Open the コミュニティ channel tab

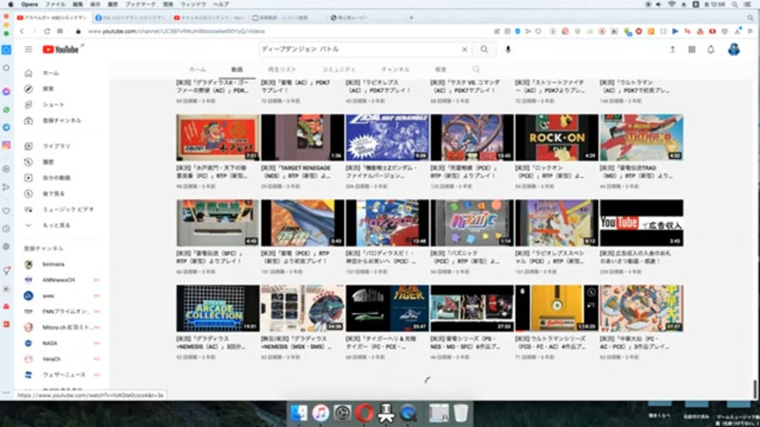click(x=339, y=70)
